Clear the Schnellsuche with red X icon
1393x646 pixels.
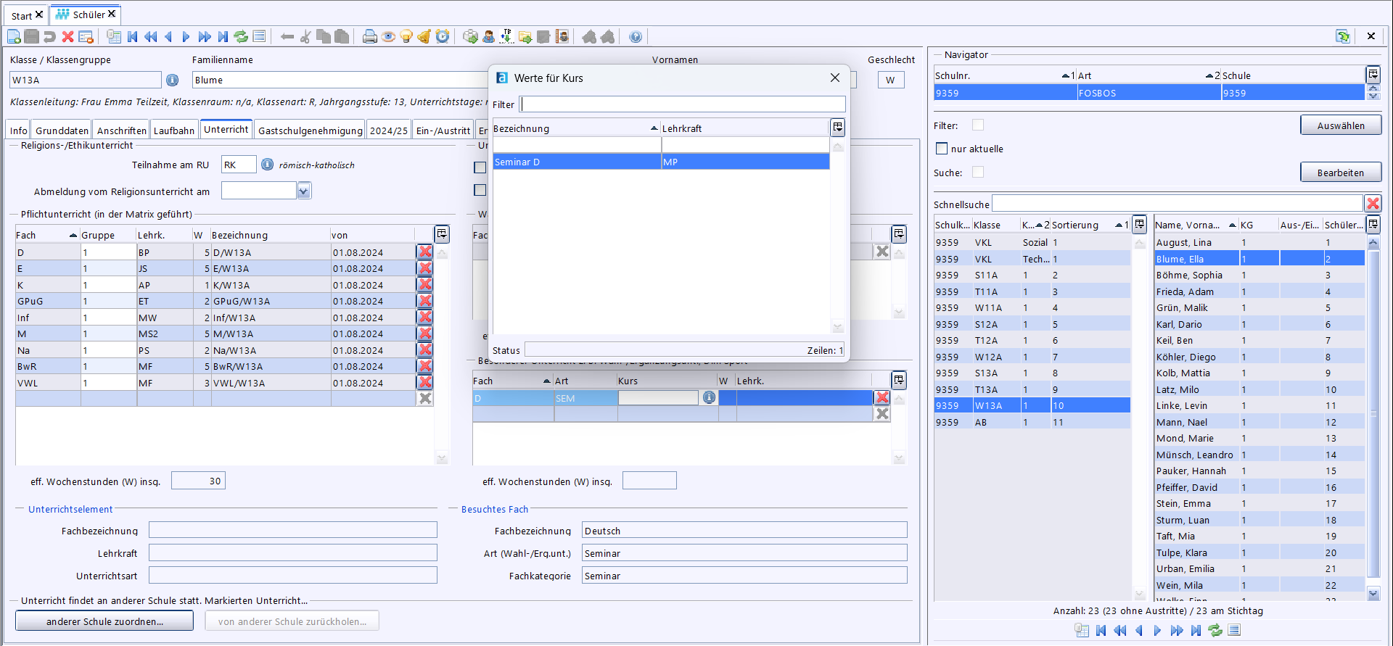tap(1373, 204)
